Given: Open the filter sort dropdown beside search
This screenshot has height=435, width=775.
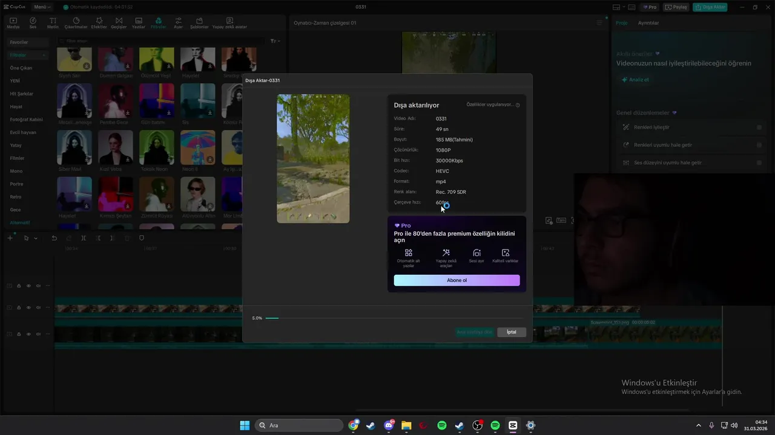Looking at the screenshot, I should tap(275, 41).
